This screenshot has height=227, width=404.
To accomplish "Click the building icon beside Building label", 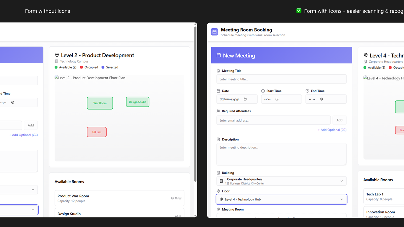I will (218, 173).
